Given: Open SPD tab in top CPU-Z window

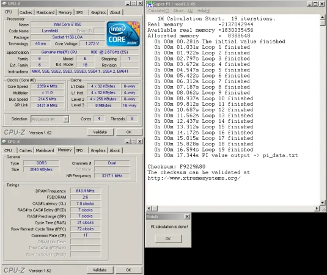Looking at the screenshot, I should pyautogui.click(x=79, y=12).
